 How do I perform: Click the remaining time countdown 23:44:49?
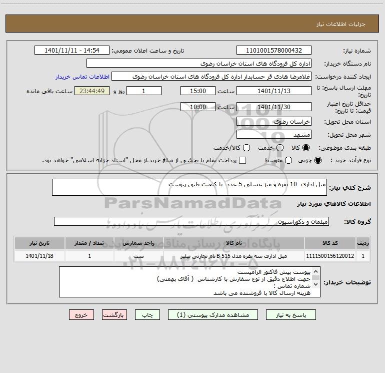tap(92, 91)
